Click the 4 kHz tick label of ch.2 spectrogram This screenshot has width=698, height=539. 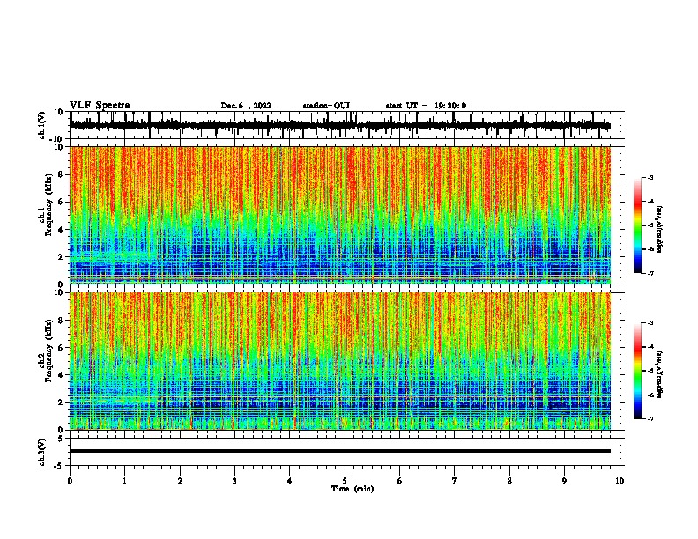tap(61, 375)
